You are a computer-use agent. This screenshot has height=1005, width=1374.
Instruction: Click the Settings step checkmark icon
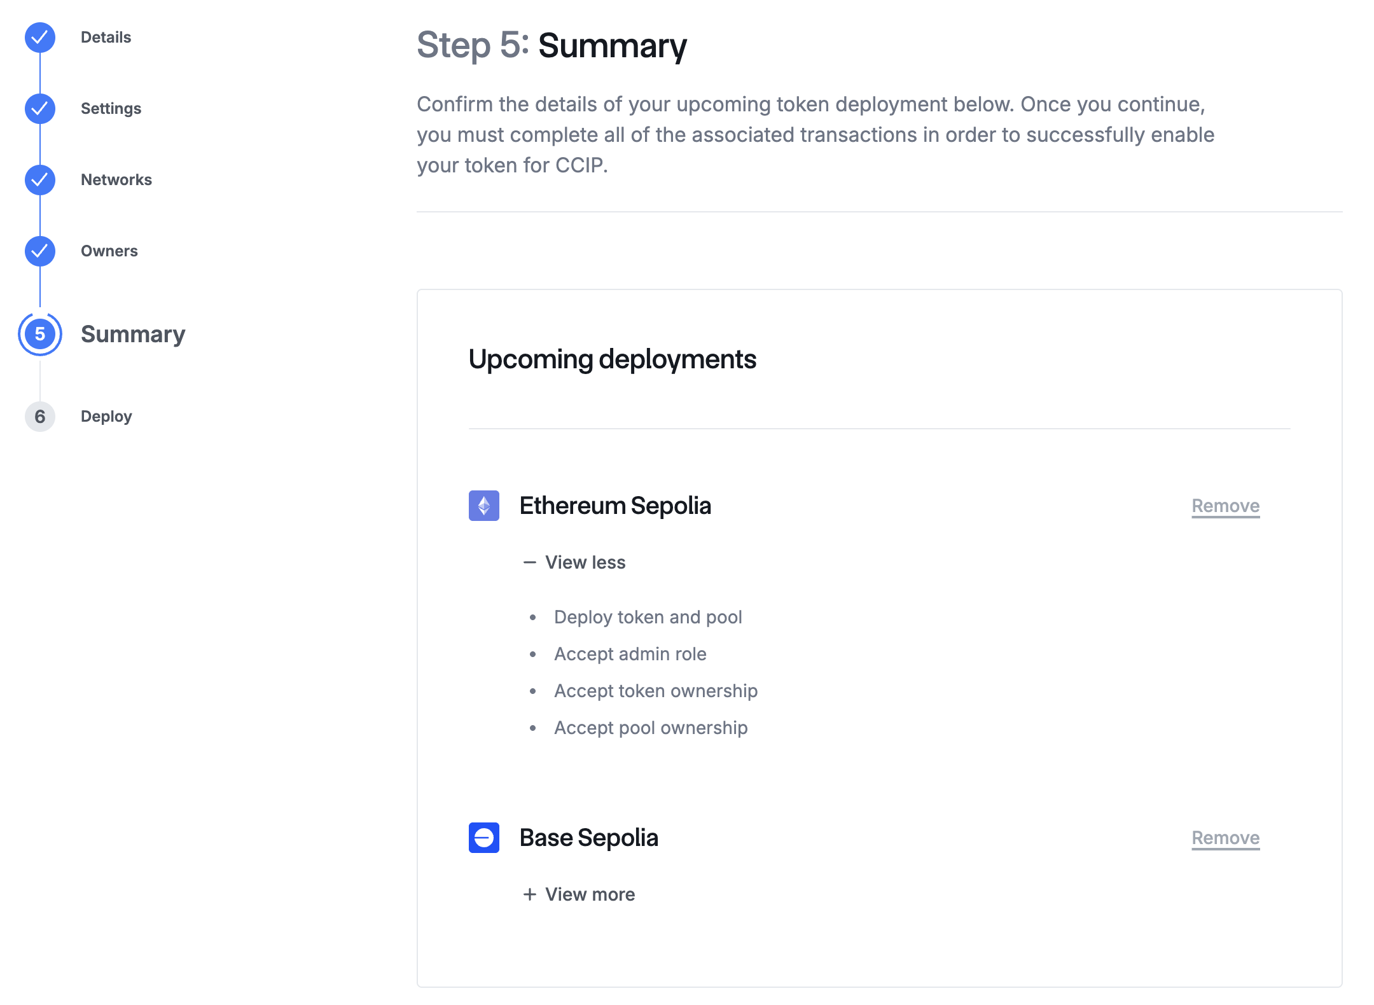tap(39, 109)
